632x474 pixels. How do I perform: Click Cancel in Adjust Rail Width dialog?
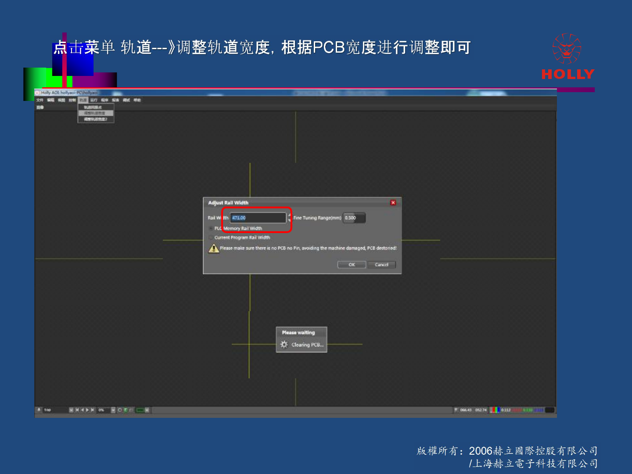point(381,265)
